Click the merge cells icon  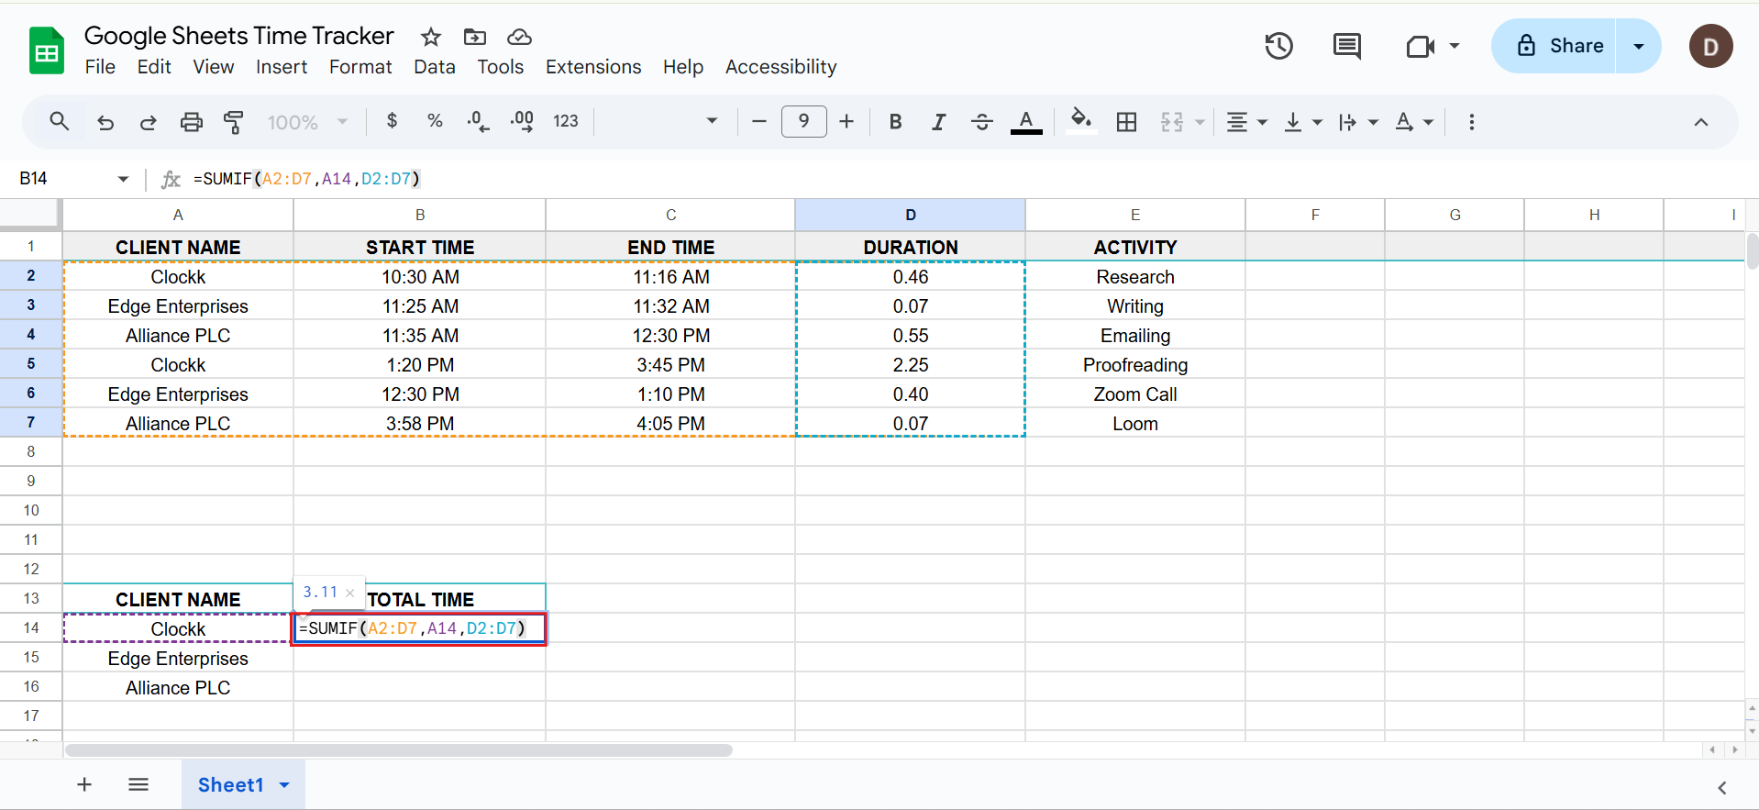(x=1172, y=121)
